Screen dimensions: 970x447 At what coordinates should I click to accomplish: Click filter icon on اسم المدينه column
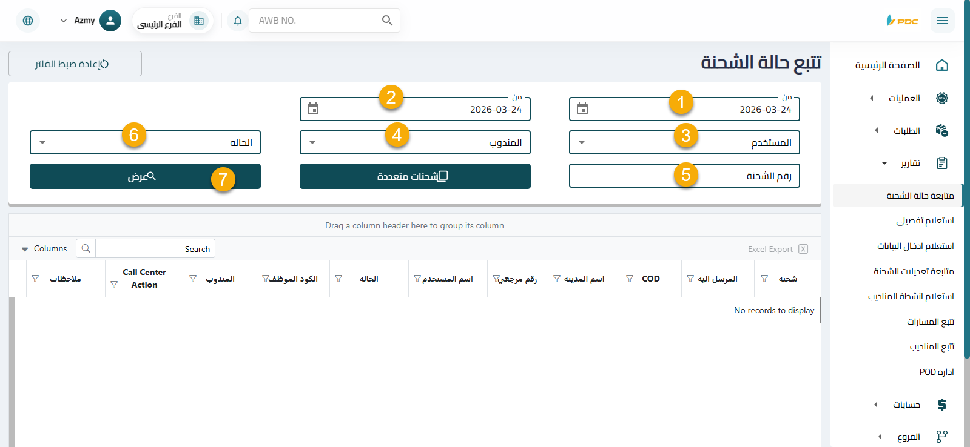pos(557,279)
